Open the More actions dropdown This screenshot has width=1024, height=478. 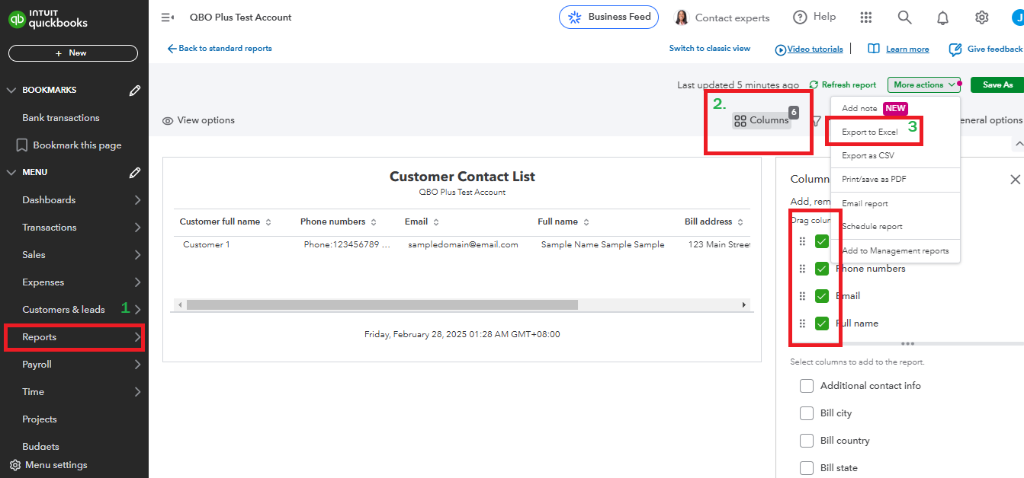(924, 85)
